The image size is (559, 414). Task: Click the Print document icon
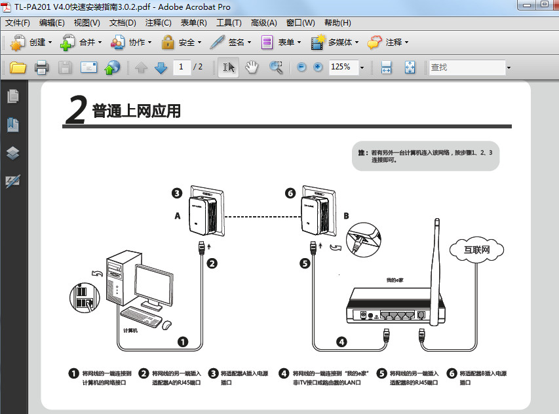(x=40, y=67)
